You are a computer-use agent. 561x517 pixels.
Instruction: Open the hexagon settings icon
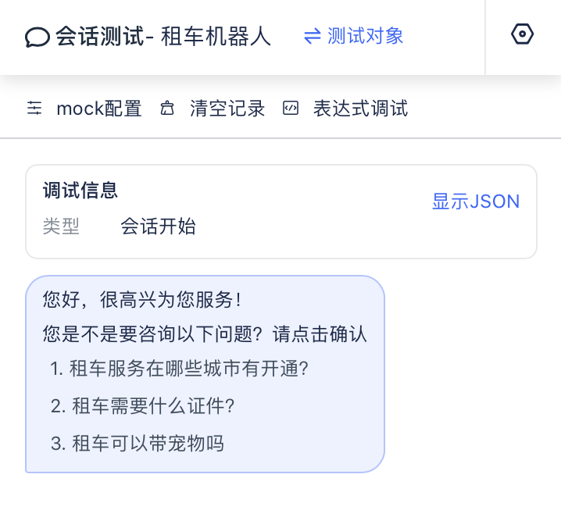522,34
